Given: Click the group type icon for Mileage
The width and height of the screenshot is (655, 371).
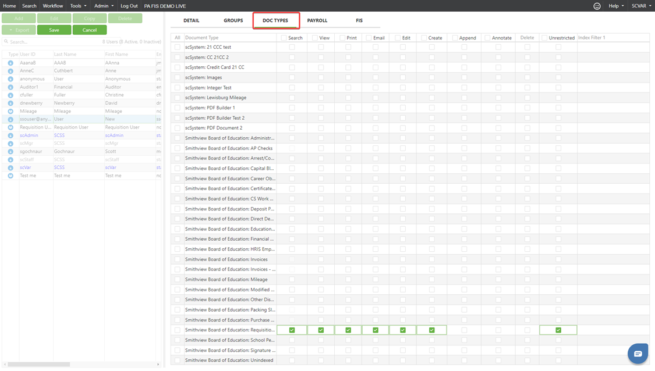Looking at the screenshot, I should pos(10,111).
